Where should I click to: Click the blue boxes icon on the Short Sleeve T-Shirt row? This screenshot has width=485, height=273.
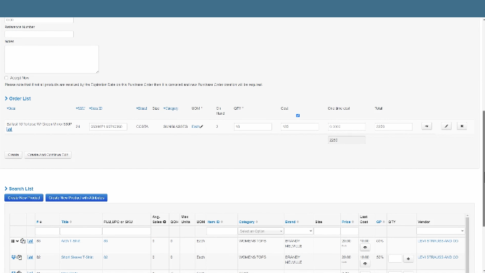coord(14,257)
